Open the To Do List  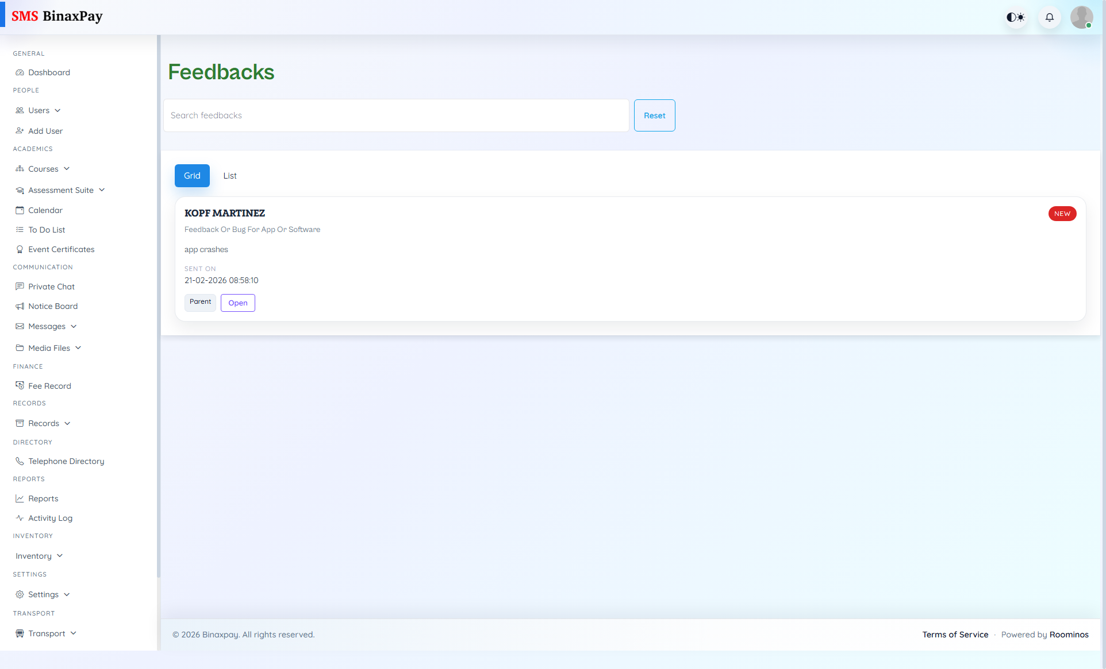click(x=47, y=230)
